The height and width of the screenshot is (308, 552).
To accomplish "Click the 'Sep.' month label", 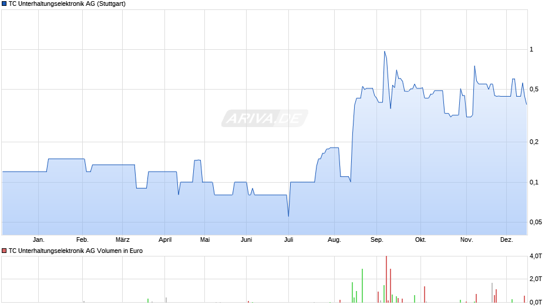I will point(376,240).
